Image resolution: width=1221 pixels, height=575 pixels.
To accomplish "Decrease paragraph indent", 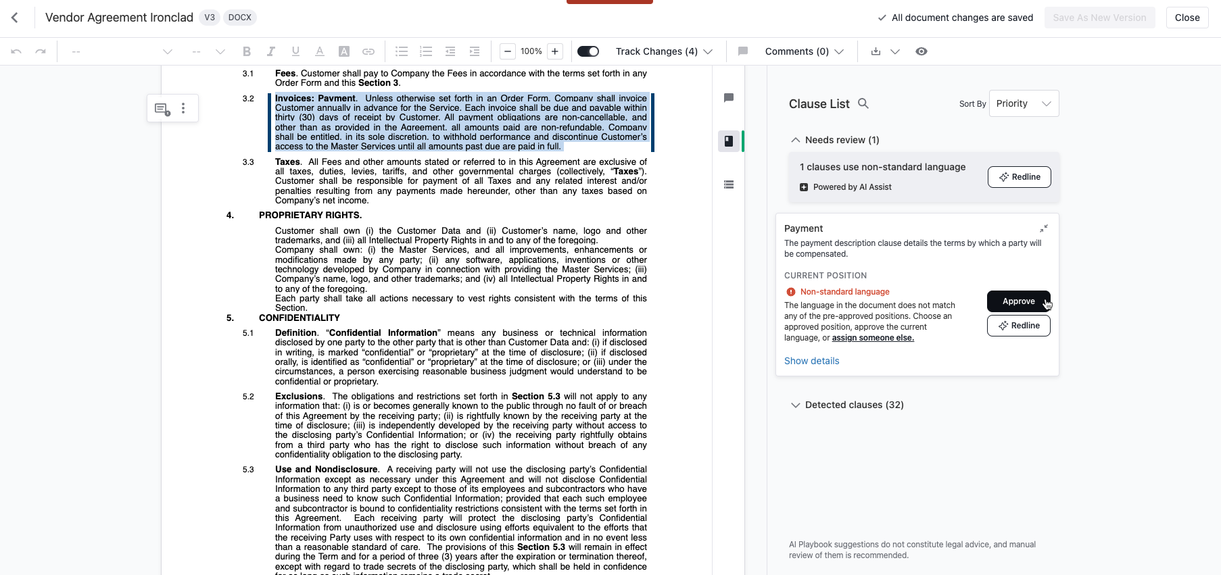I will pos(450,51).
